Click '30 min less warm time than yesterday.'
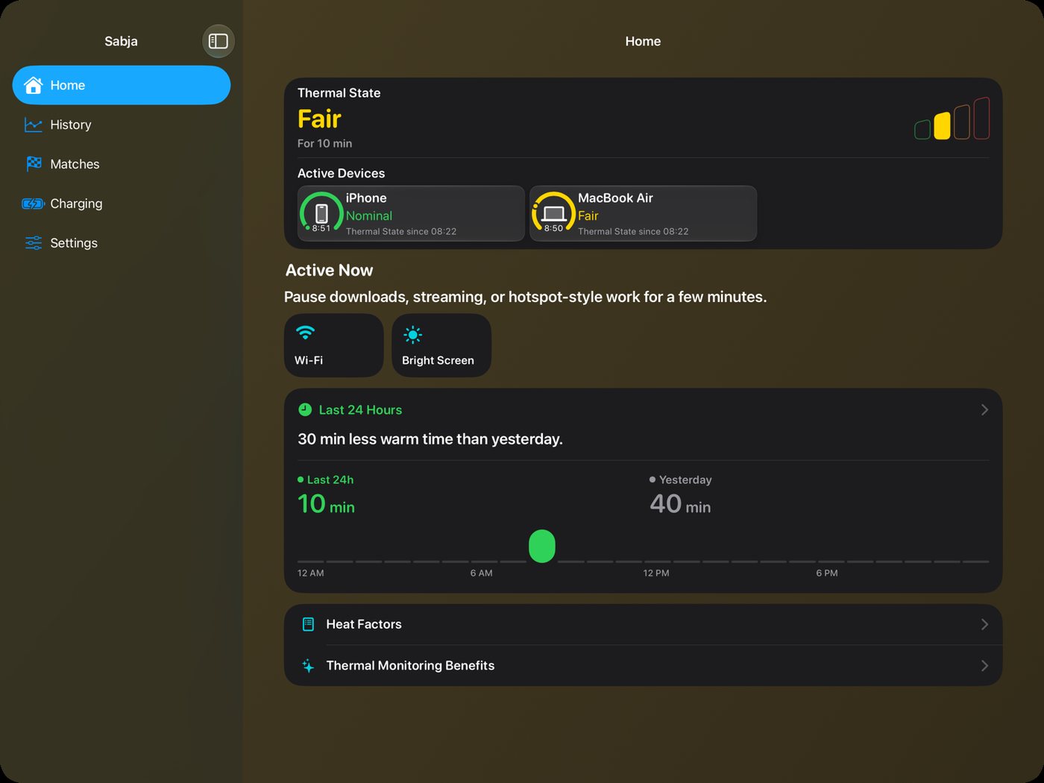This screenshot has width=1044, height=783. coord(430,439)
